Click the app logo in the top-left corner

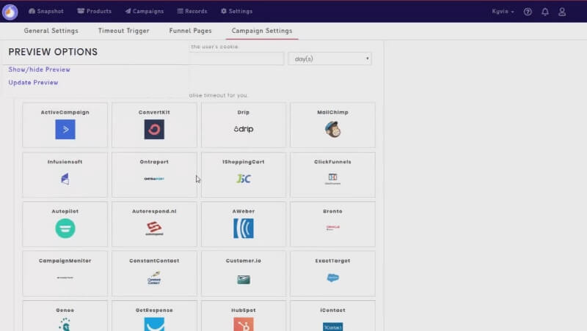[10, 12]
